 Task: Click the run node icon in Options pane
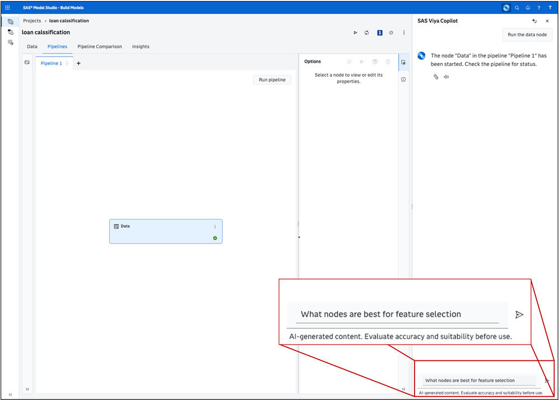[x=362, y=62]
